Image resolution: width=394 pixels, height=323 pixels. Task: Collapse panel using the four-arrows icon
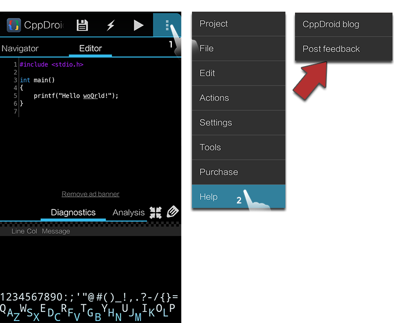(156, 212)
